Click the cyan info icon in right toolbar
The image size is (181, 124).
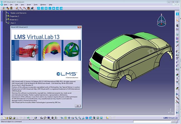pyautogui.click(x=177, y=14)
